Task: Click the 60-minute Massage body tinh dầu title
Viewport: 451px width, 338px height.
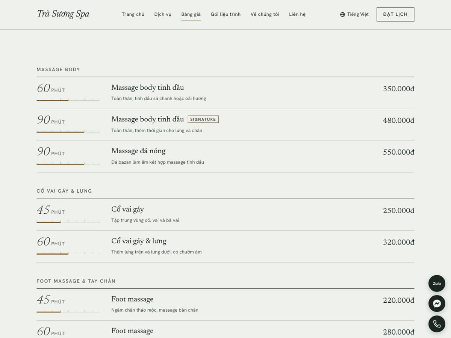Action: pos(148,88)
